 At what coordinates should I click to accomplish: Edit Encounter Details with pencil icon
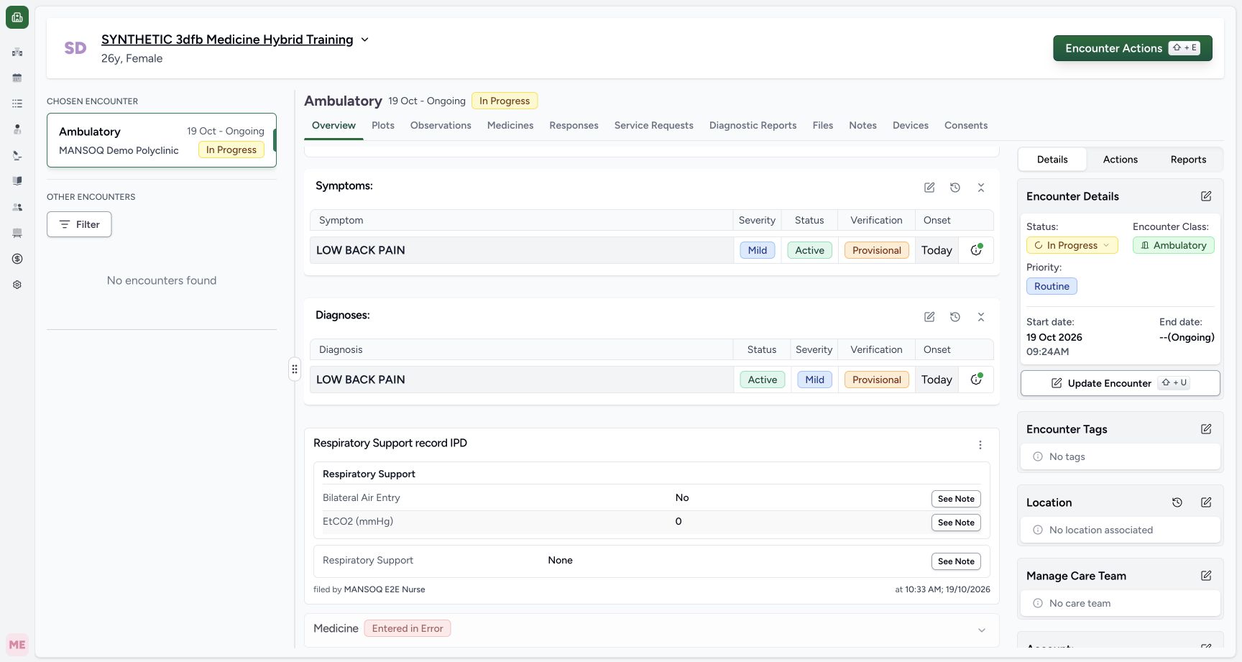coord(1206,196)
